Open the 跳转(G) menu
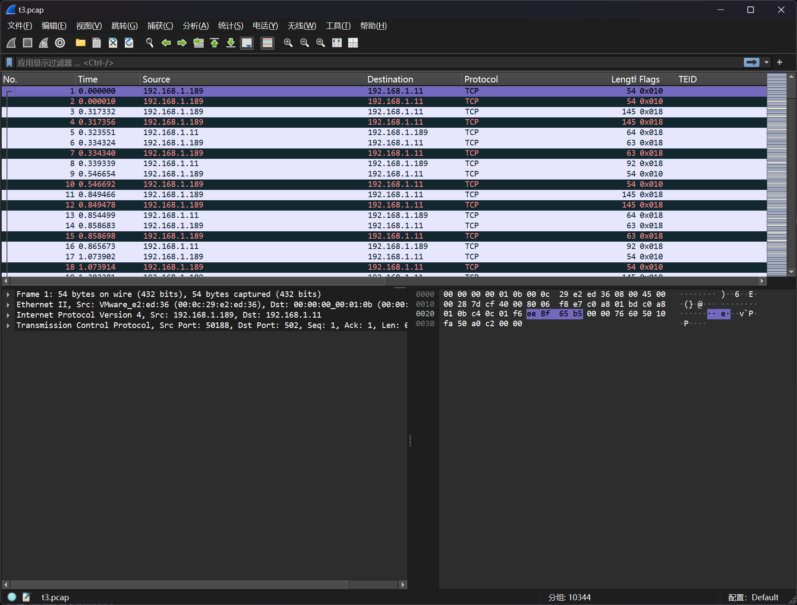The image size is (797, 605). (x=124, y=26)
